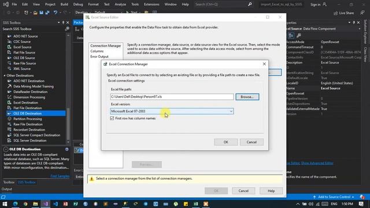Click the Find Samples link
Viewport: 370px width, 208px height.
pos(60,176)
